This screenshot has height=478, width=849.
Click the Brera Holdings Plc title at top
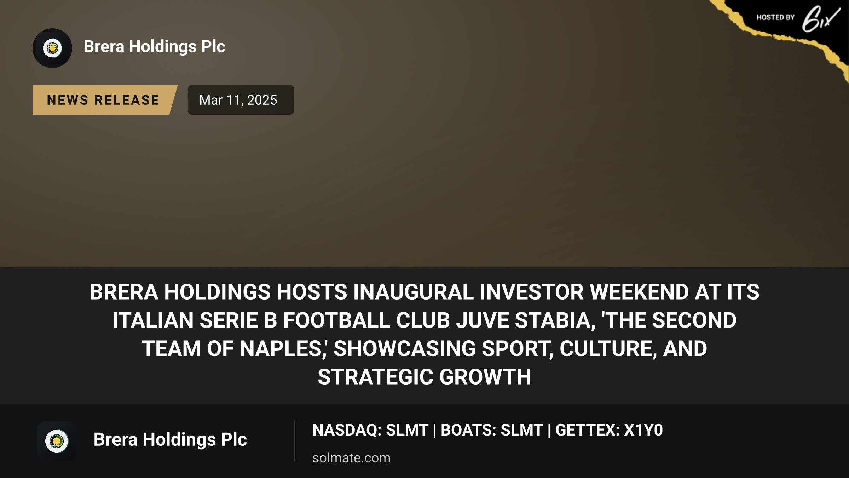tap(154, 47)
